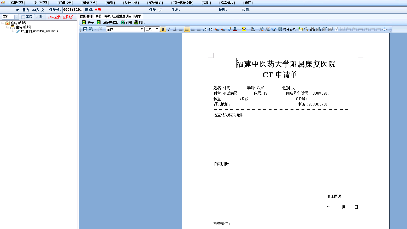Decrease paragraph indent
This screenshot has width=407, height=229.
click(217, 29)
